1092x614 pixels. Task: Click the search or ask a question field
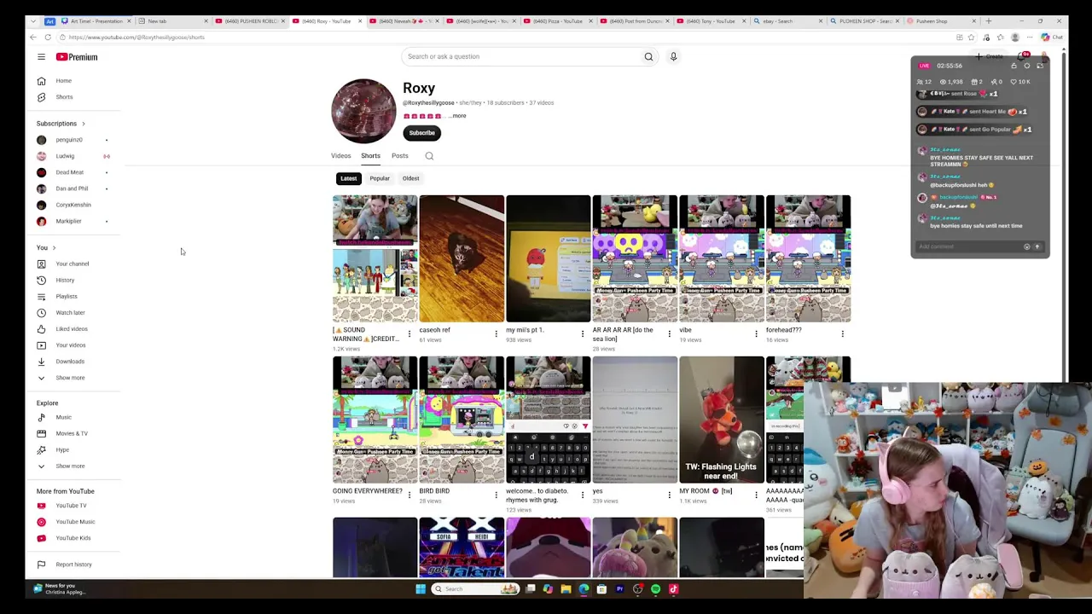point(520,57)
